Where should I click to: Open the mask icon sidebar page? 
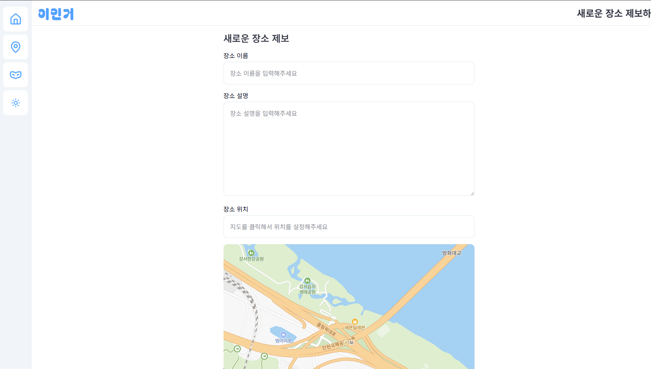(x=16, y=75)
